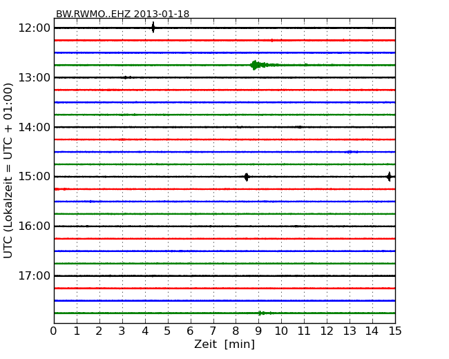
Task: Click the 15:00 time label
Action: point(35,177)
